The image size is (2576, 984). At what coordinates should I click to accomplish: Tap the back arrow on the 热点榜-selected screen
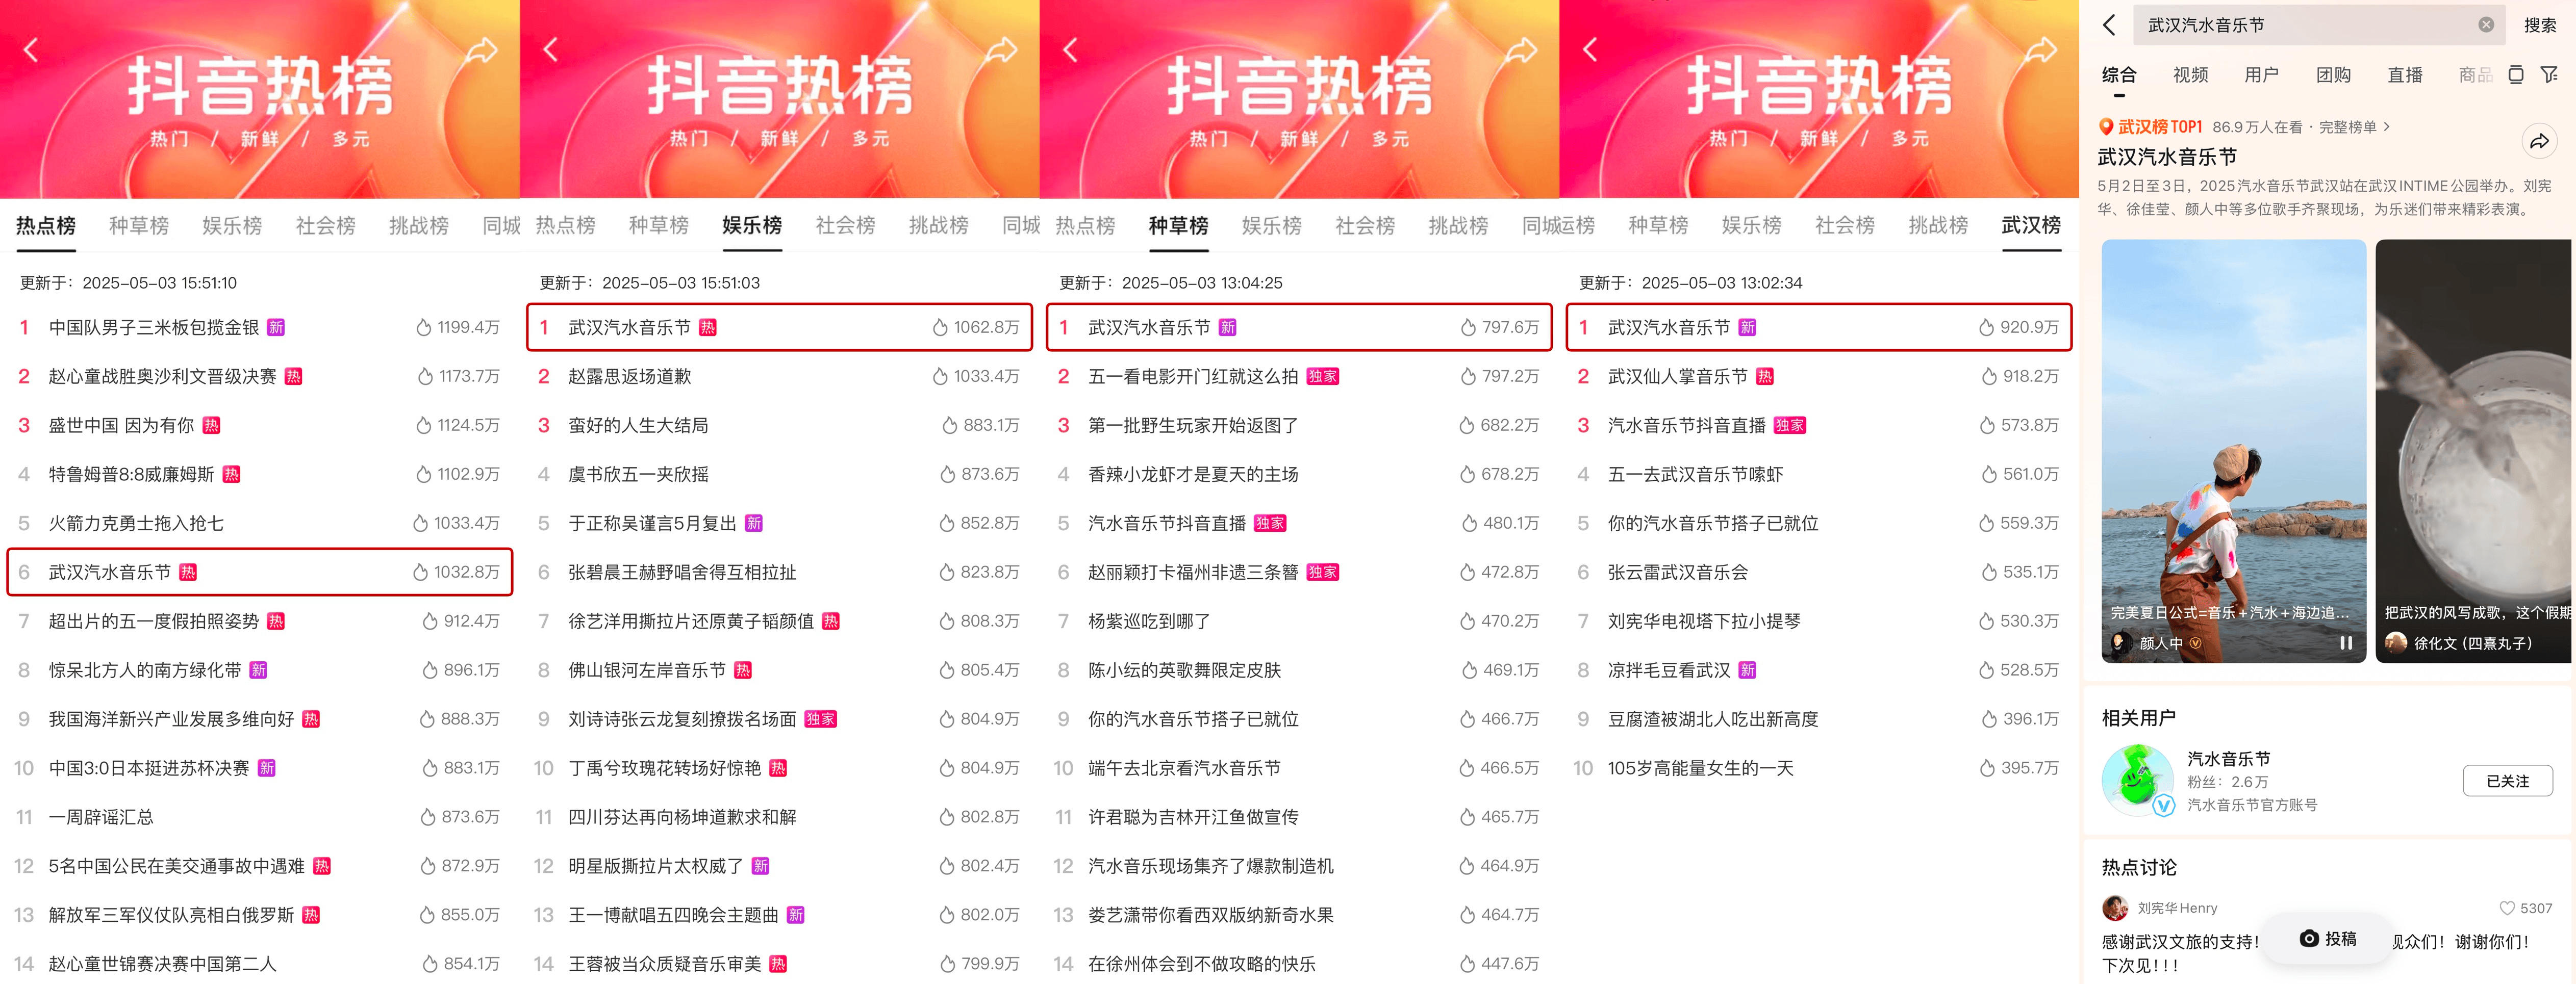click(x=31, y=50)
